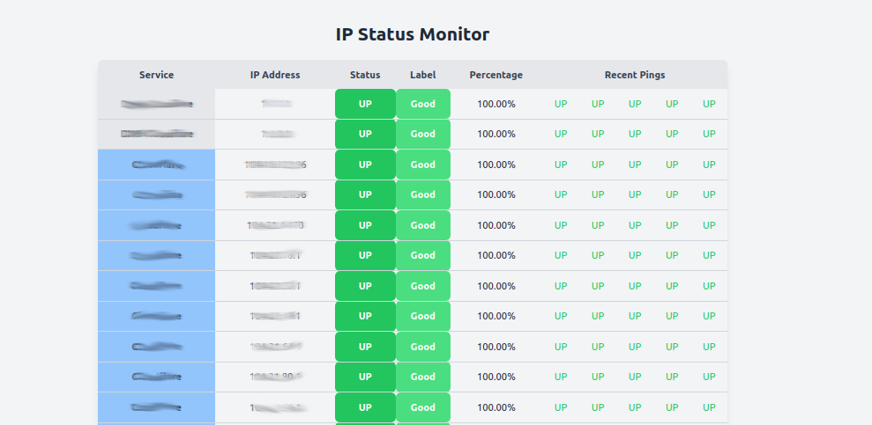Click the last recent ping in the first row
Viewport: 872px width, 425px height.
tap(709, 104)
